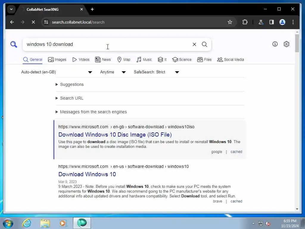Open the Download Windows 10 result link
This screenshot has width=305, height=229.
click(x=87, y=174)
